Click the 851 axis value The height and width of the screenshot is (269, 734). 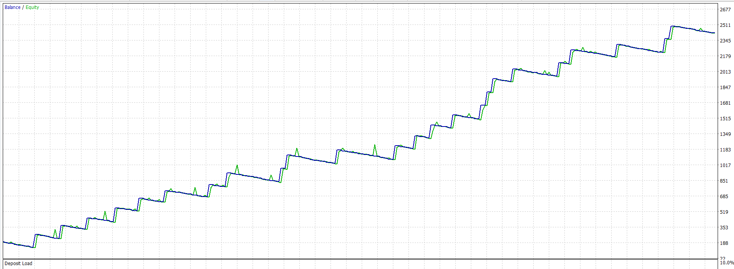click(724, 181)
